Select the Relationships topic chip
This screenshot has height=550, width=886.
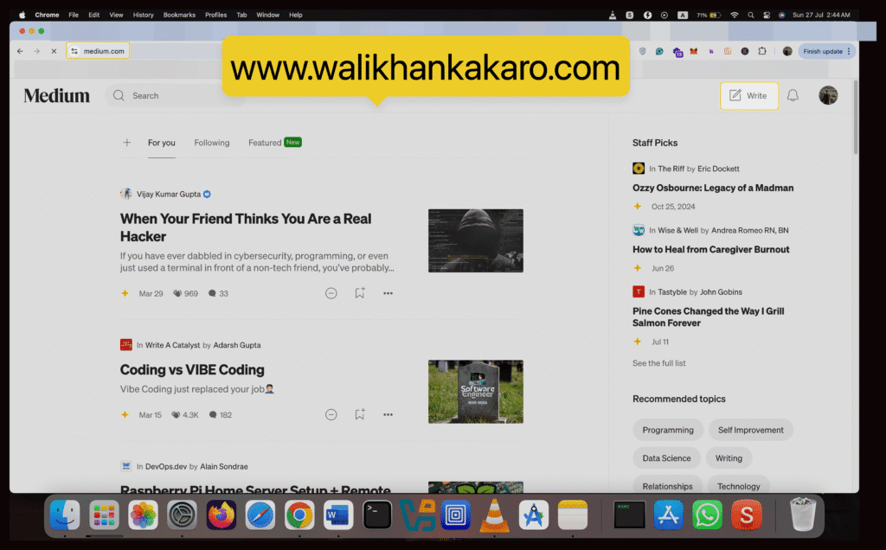click(667, 486)
